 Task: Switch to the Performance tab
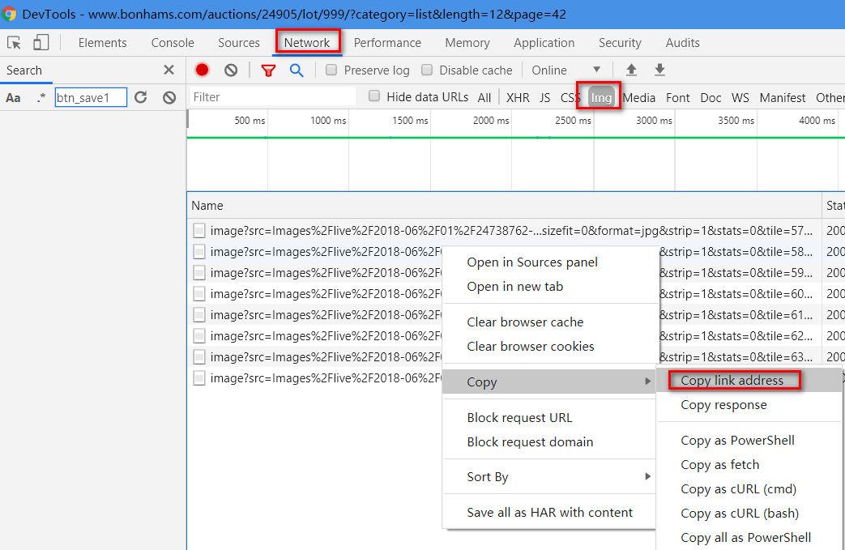(x=387, y=43)
